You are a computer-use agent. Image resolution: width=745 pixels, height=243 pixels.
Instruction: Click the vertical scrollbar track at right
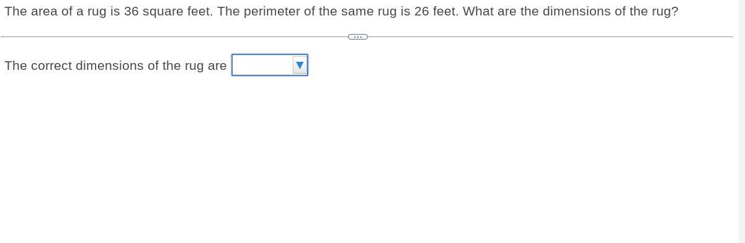tap(741, 121)
